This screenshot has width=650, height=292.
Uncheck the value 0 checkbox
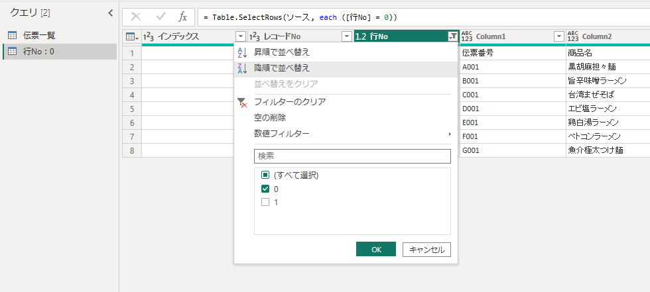point(265,189)
